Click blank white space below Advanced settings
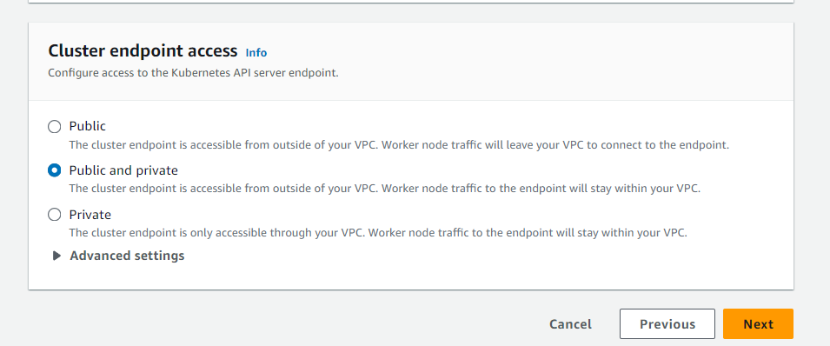 pos(411,276)
